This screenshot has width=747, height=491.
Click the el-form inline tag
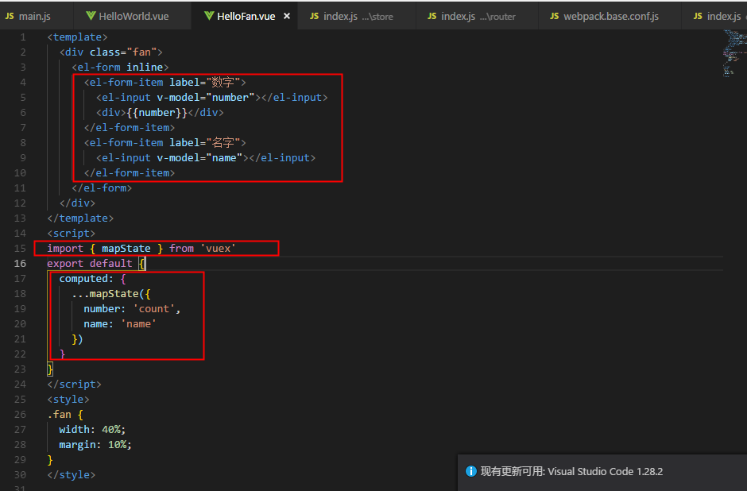120,68
